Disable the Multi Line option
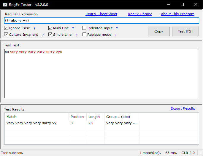This screenshot has height=156, width=203. [50, 28]
